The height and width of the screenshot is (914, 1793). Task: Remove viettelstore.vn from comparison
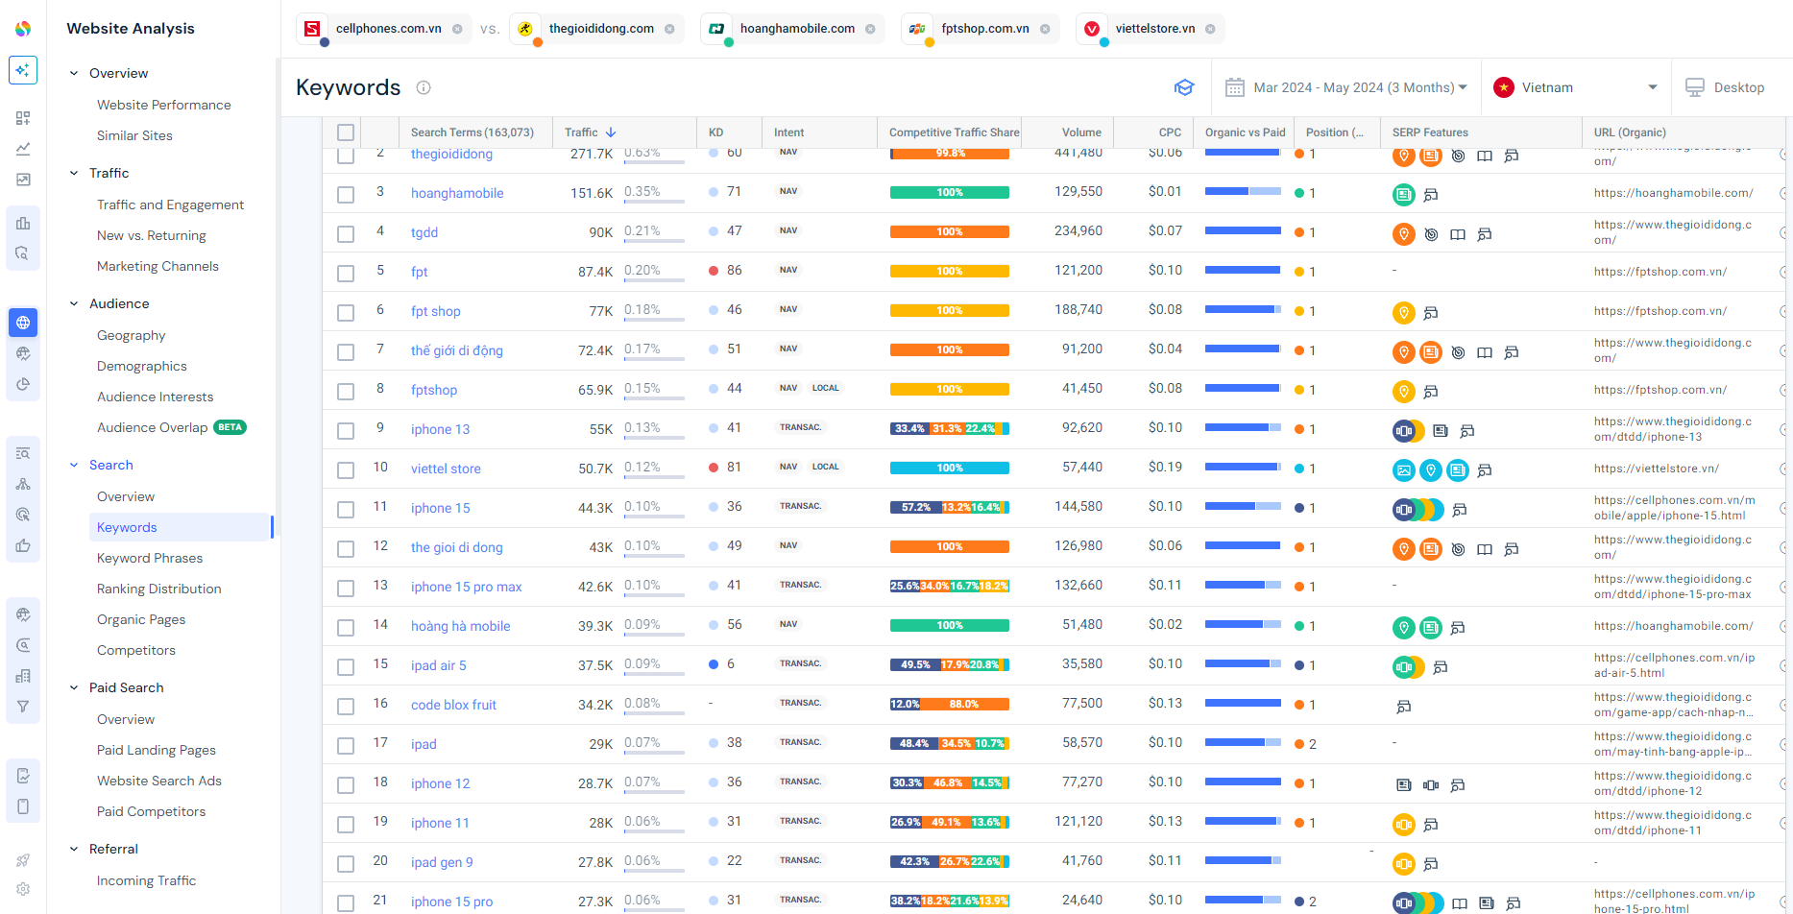coord(1210,29)
